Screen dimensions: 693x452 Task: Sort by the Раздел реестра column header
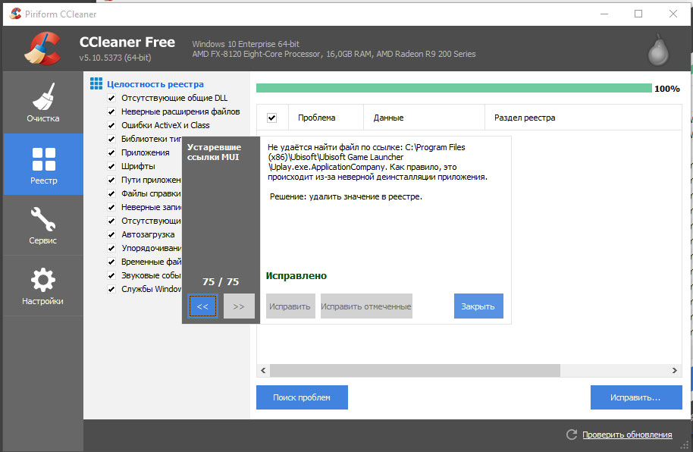583,118
